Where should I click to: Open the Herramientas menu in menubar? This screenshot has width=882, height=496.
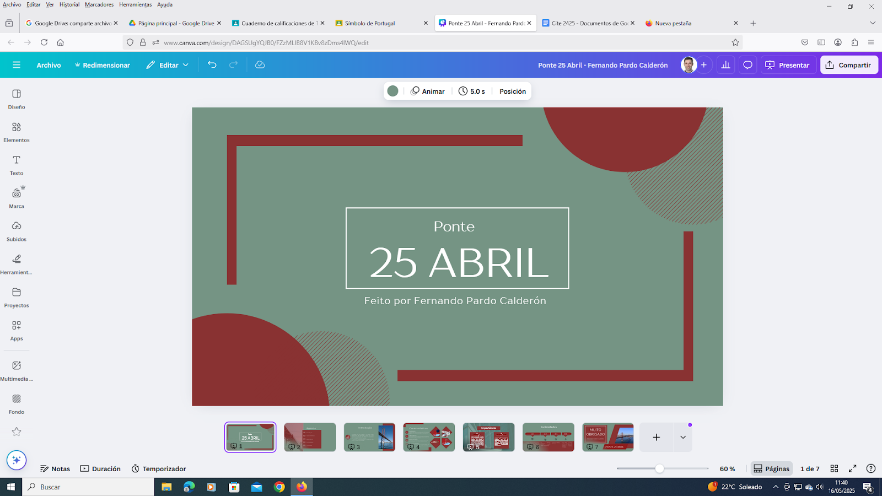click(x=136, y=4)
